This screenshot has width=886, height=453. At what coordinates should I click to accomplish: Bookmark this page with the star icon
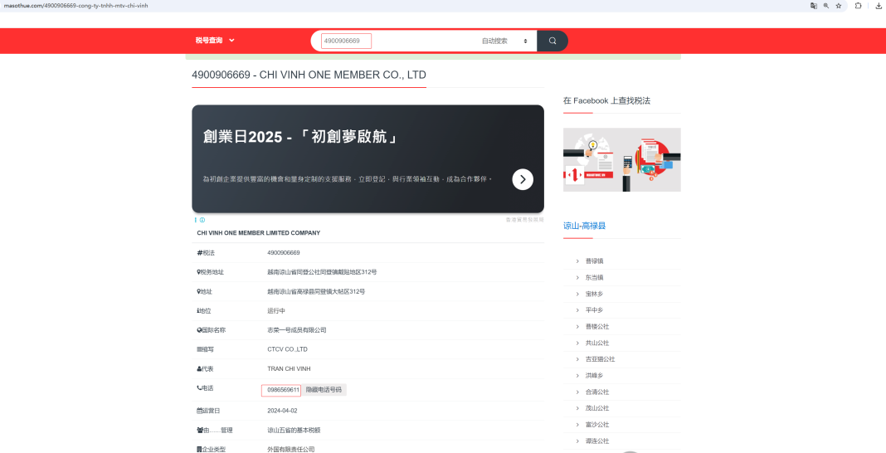click(x=839, y=6)
